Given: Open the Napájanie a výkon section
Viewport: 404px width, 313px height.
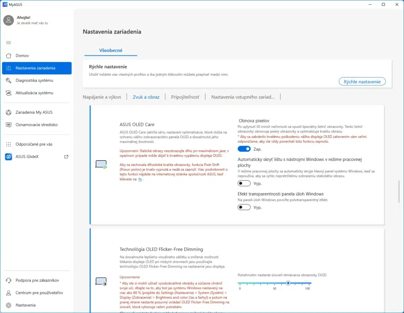Looking at the screenshot, I should (x=102, y=97).
